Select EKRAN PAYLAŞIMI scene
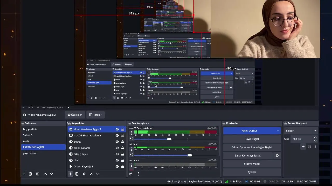This screenshot has height=186, width=332. (x=43, y=147)
